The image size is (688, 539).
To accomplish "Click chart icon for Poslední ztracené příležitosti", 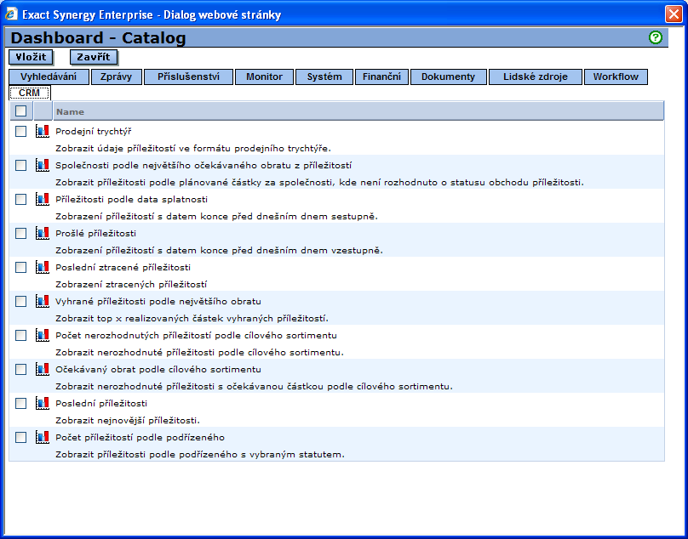I will (43, 267).
